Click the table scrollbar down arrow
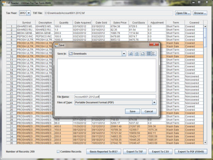The image size is (213, 160). [205, 143]
